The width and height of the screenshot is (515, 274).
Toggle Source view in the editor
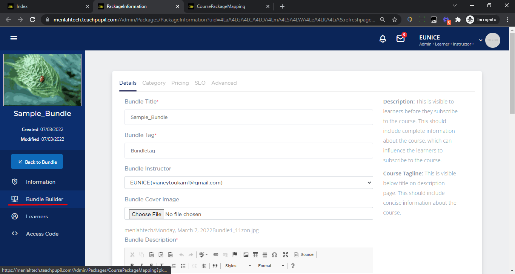(x=304, y=255)
